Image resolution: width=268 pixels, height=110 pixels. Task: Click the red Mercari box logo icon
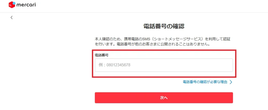point(12,5)
